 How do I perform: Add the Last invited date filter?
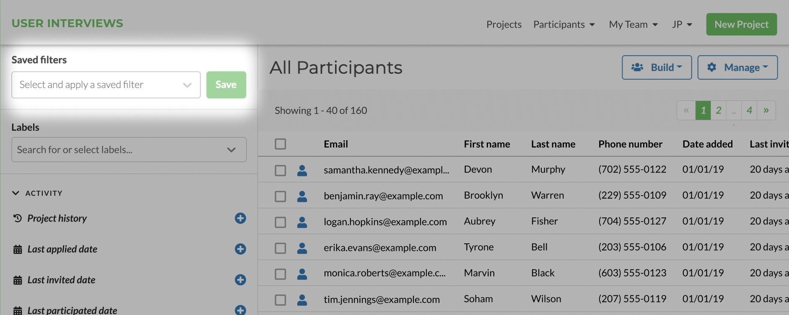(240, 280)
